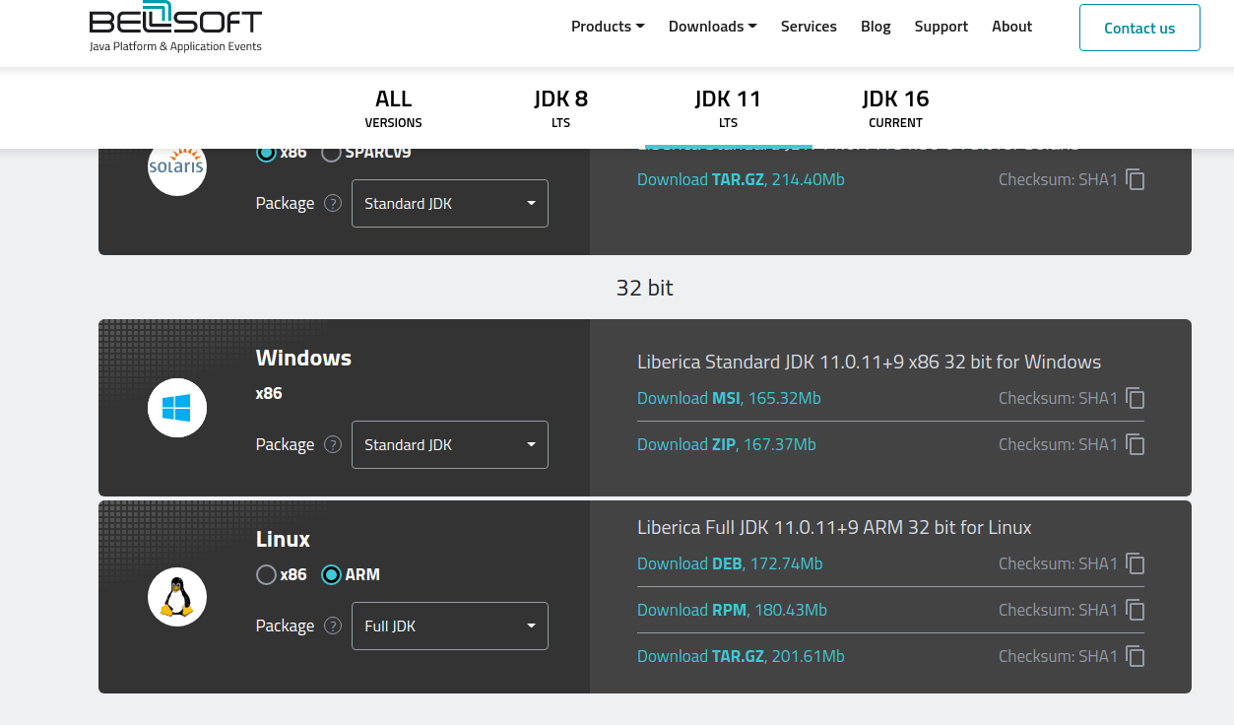Image resolution: width=1234 pixels, height=725 pixels.
Task: Click Linux Package help question icon
Action: [x=333, y=626]
